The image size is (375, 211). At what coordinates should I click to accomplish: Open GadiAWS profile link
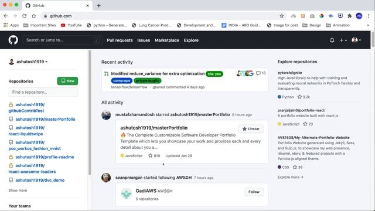coord(146,191)
